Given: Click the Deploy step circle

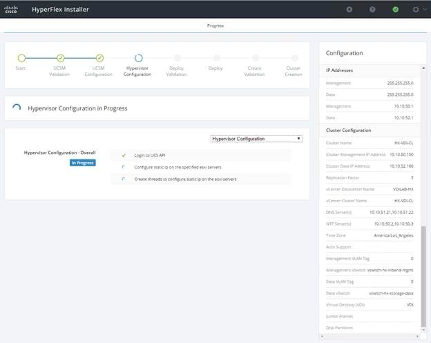Looking at the screenshot, I should coord(217,58).
